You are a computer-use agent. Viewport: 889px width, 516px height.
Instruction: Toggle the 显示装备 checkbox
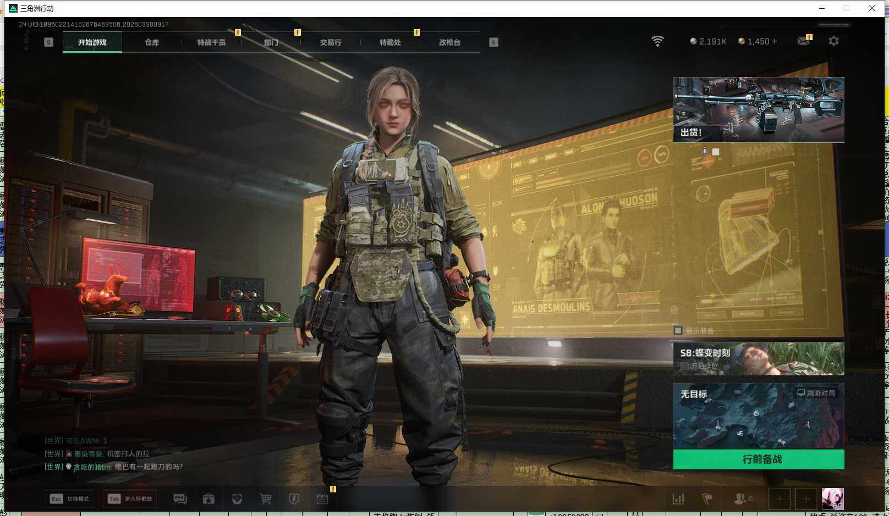[678, 330]
